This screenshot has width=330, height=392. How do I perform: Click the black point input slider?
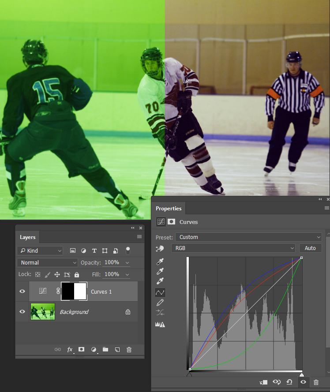click(x=189, y=374)
